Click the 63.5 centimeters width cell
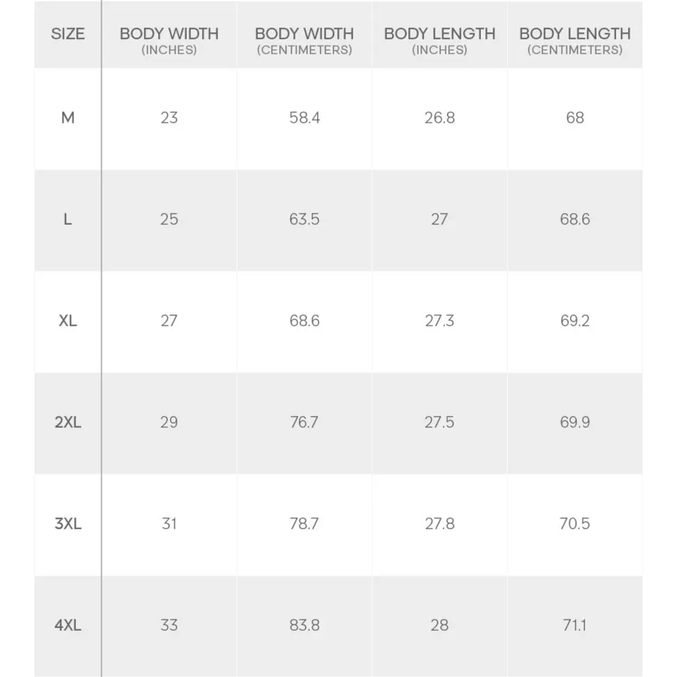This screenshot has height=677, width=677. [304, 219]
